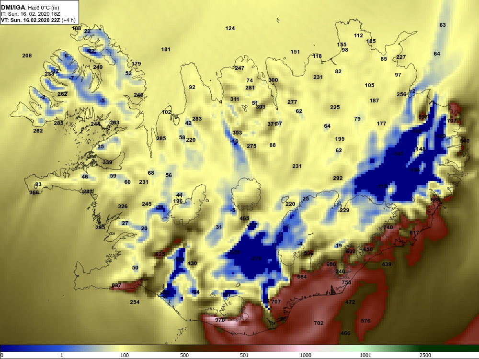Click the map value "151"

[x=295, y=52]
